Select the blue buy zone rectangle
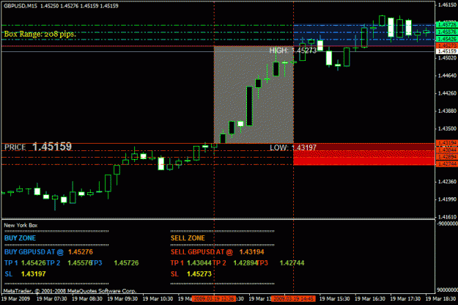Image resolution: width=458 pixels, height=305 pixels. pos(364,34)
